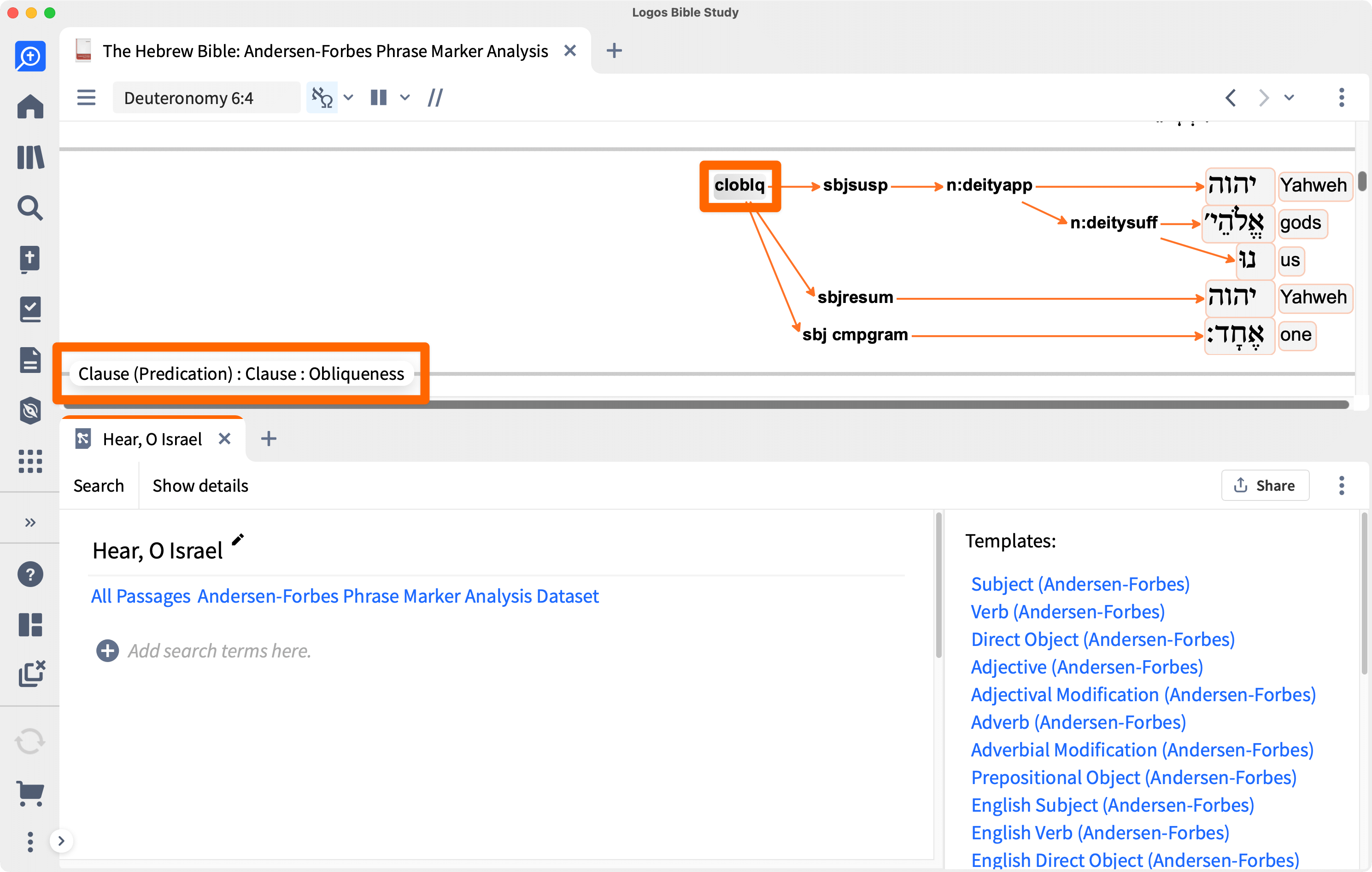Viewport: 1372px width, 872px height.
Task: Add a new tab in bottom panel
Action: pos(268,439)
